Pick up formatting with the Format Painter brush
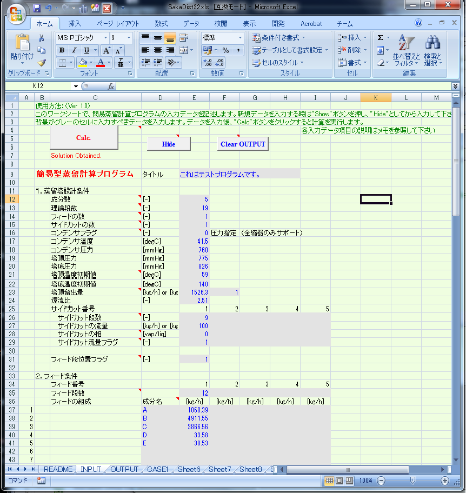The width and height of the screenshot is (466, 493). point(41,62)
